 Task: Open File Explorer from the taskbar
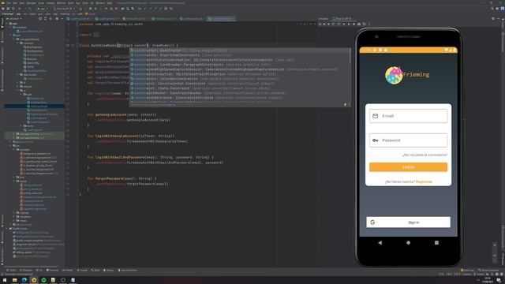(x=14, y=280)
